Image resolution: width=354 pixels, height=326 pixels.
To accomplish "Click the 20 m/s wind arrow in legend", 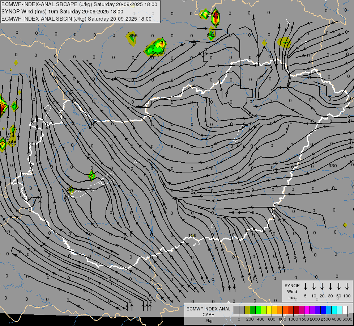I will click(322, 287).
